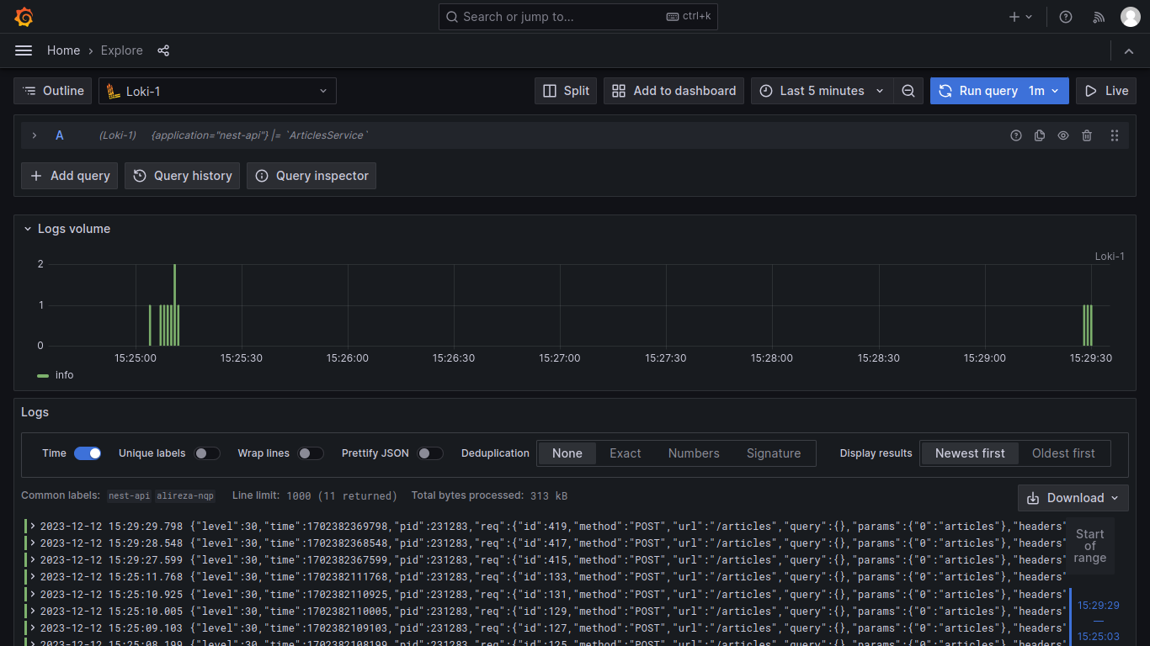The height and width of the screenshot is (646, 1150).
Task: Duplicate query A with copy icon
Action: coord(1040,135)
